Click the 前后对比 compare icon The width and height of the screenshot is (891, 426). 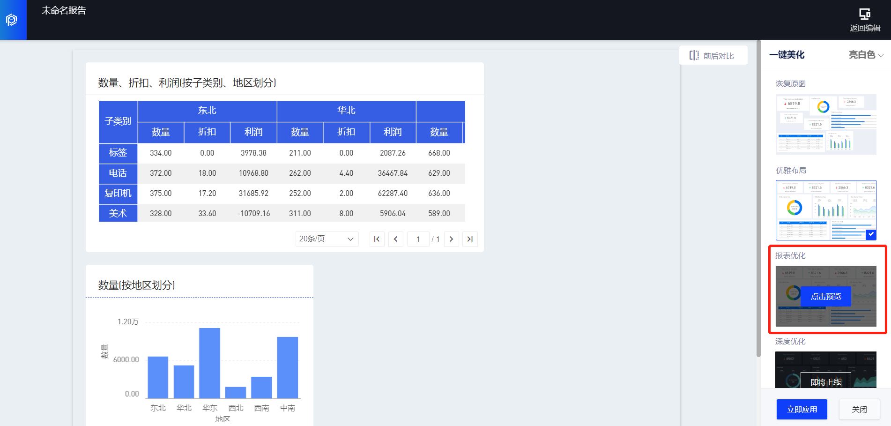pyautogui.click(x=694, y=55)
